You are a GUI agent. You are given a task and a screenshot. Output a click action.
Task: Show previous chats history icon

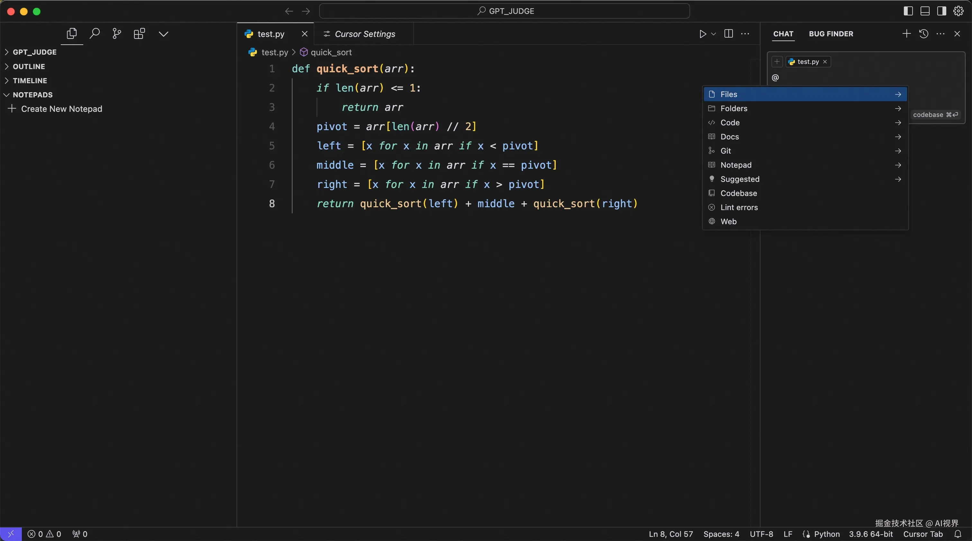[924, 34]
